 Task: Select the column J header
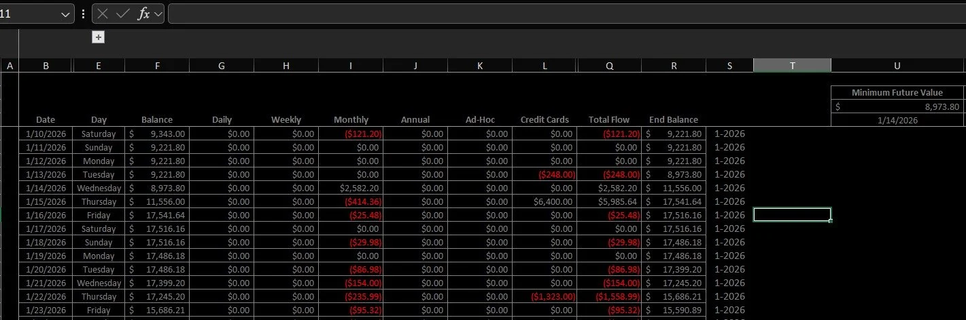[415, 66]
